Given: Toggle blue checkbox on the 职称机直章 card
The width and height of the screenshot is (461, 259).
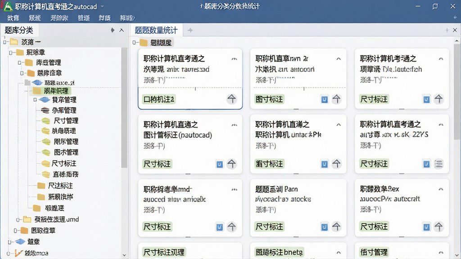Looking at the screenshot, I should click(x=324, y=99).
